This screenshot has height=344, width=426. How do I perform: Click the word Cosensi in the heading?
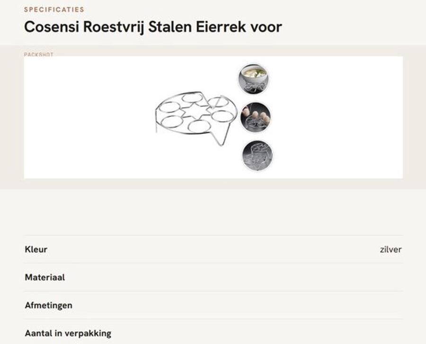point(52,27)
